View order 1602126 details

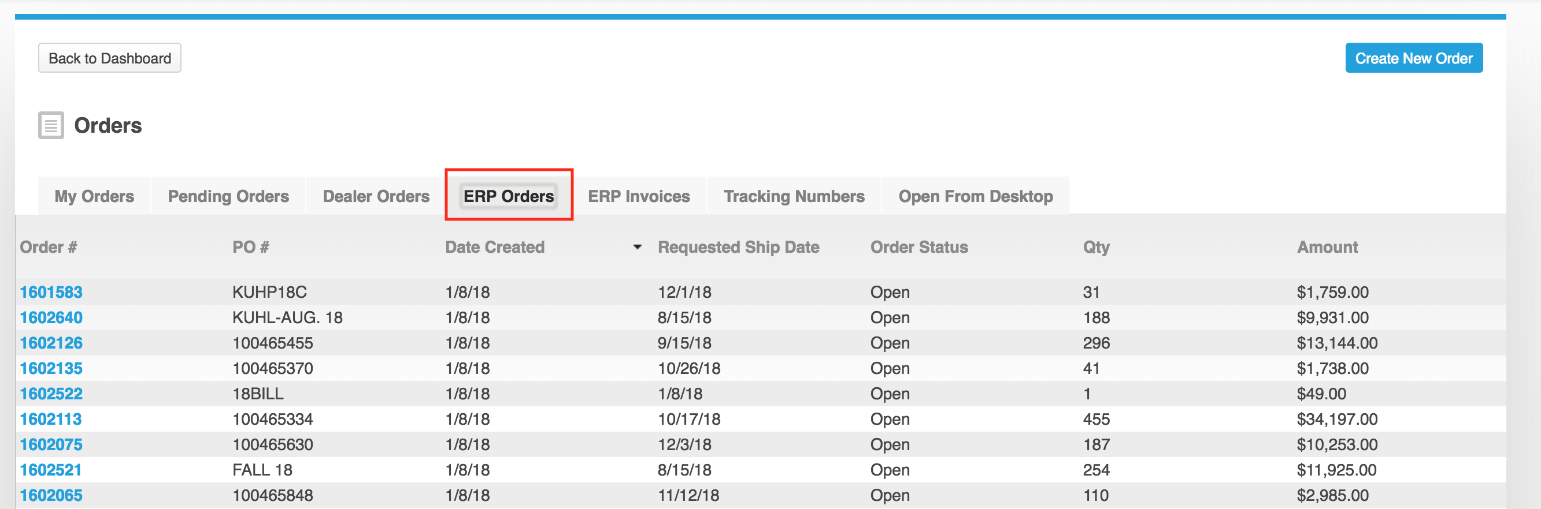51,343
